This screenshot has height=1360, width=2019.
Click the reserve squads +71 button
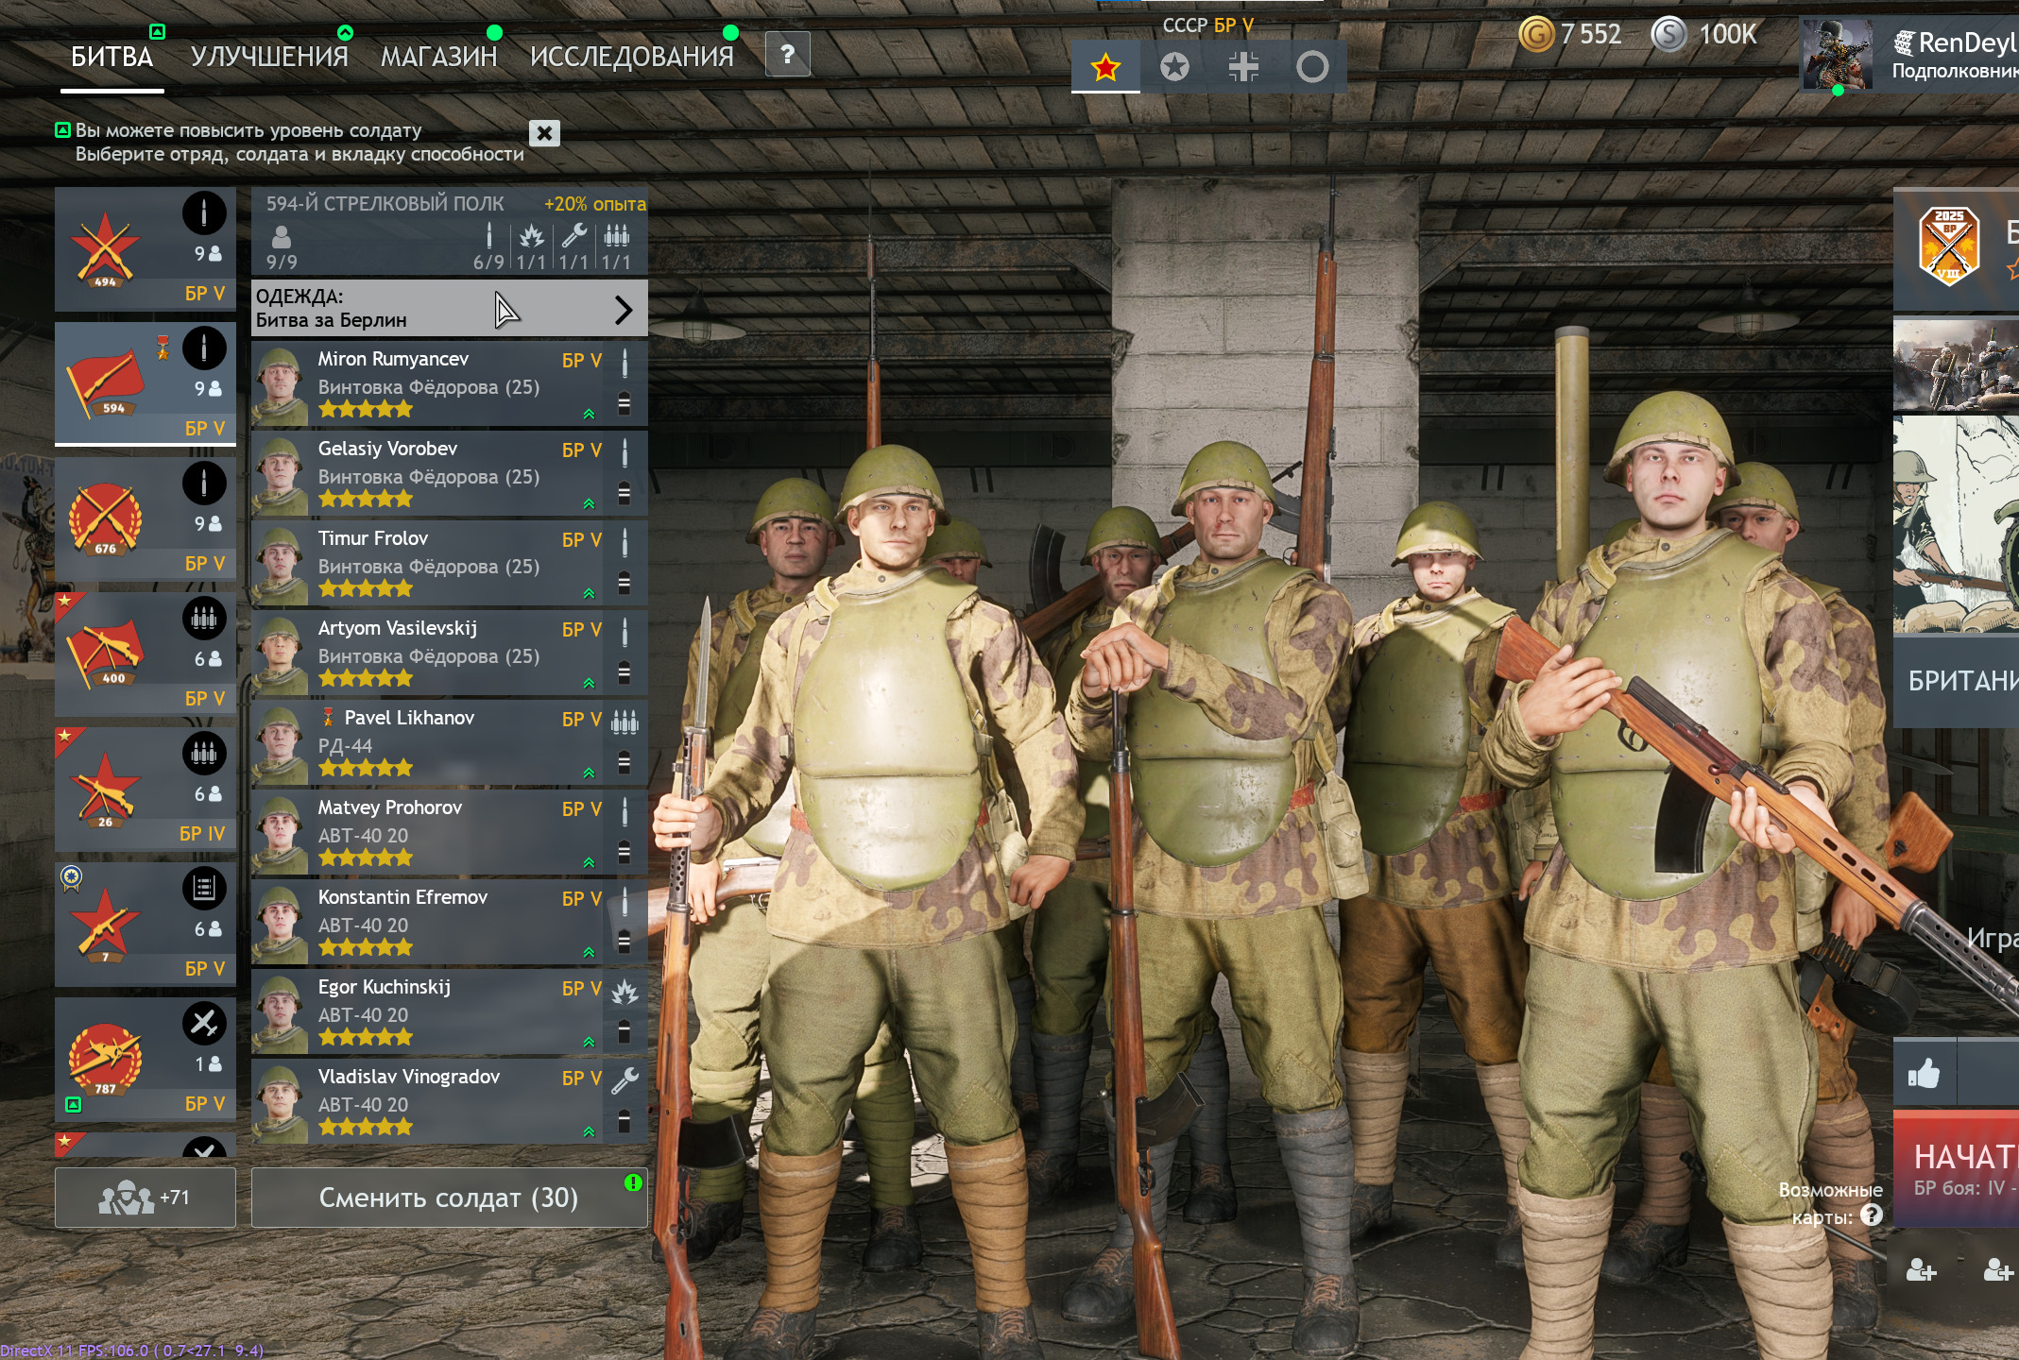click(x=145, y=1198)
